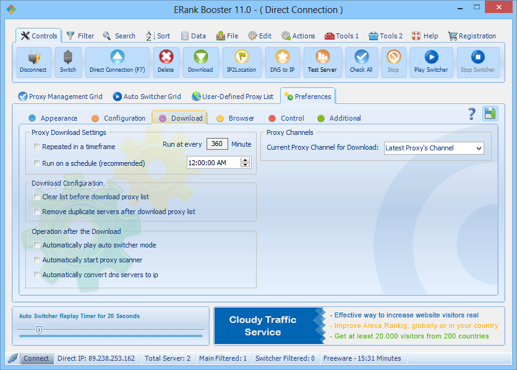The height and width of the screenshot is (370, 517).
Task: Open the Controls ribbon tab
Action: coord(39,36)
